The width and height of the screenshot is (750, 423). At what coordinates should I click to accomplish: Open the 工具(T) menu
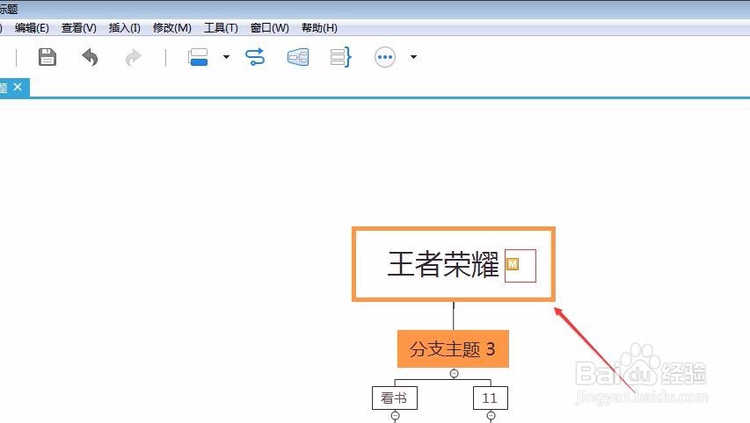[221, 28]
